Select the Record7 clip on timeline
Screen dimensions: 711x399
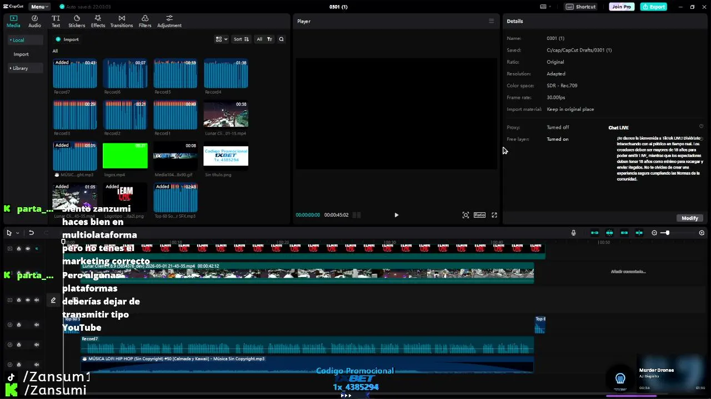click(x=307, y=344)
